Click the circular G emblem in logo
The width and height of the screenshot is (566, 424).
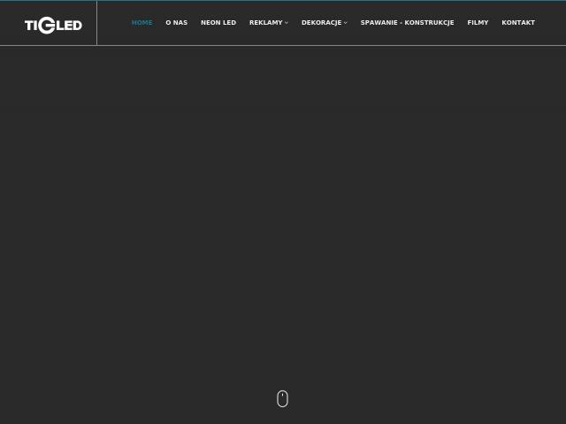point(47,26)
